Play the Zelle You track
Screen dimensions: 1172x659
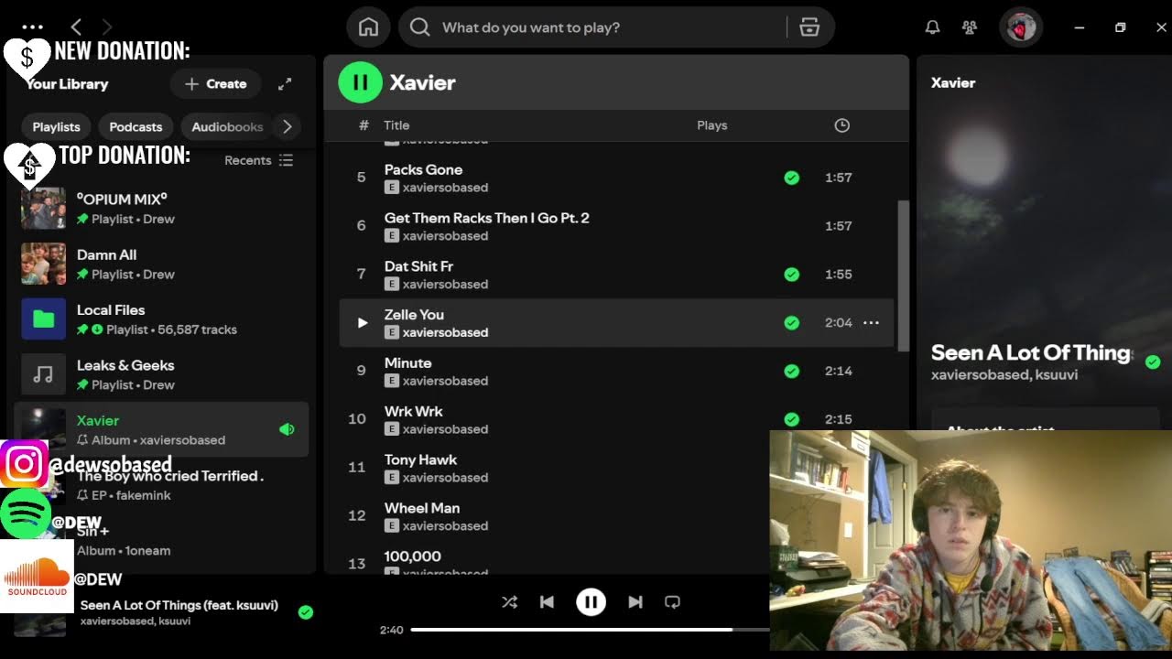[362, 322]
